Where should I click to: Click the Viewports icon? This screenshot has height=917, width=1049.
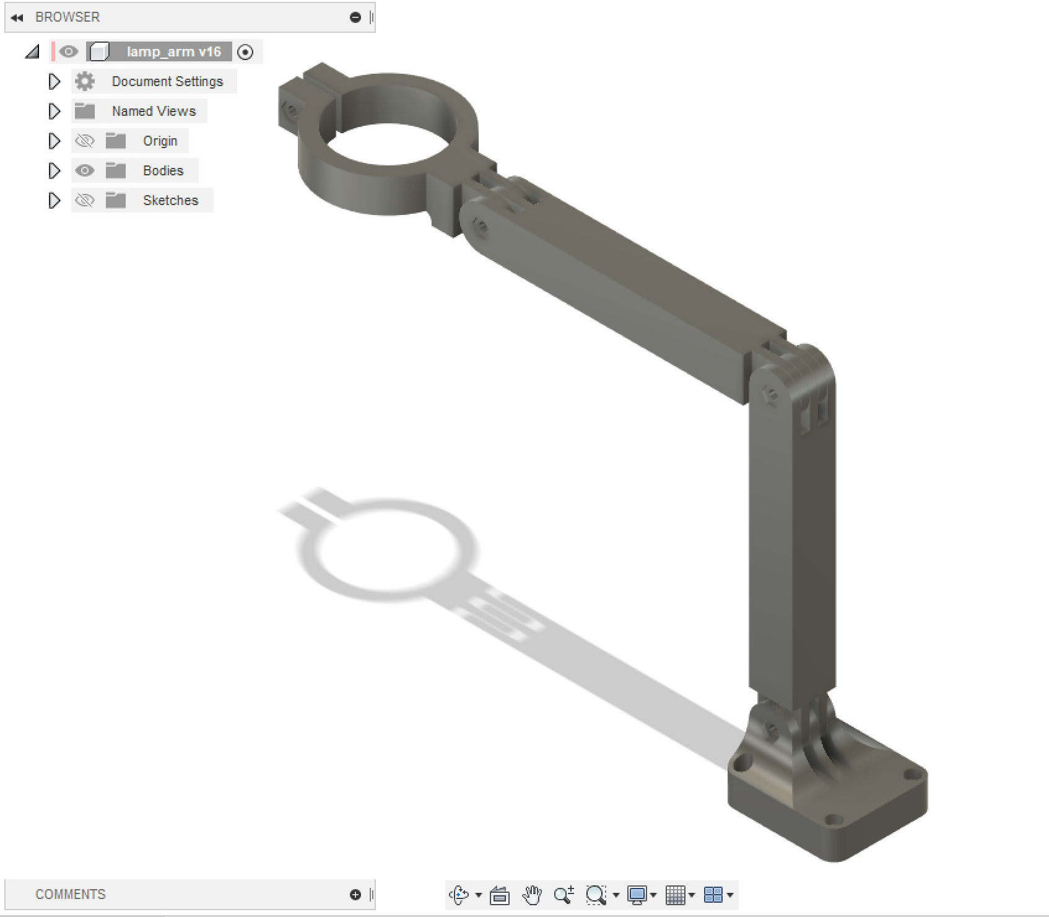click(x=715, y=895)
